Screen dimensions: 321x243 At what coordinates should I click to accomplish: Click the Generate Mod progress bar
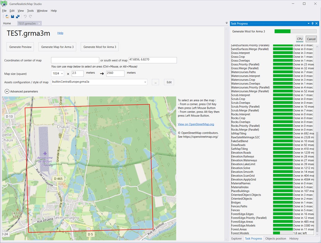(x=295, y=31)
